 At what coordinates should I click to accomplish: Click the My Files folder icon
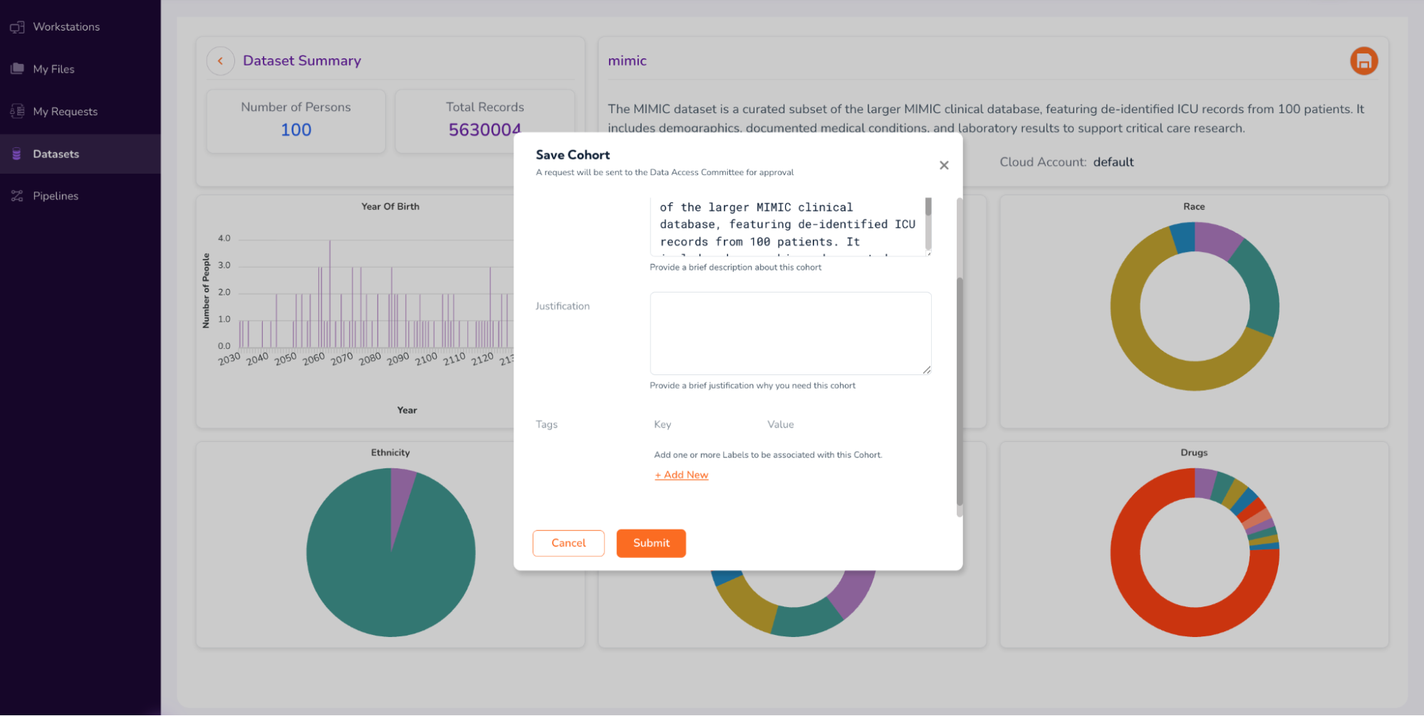click(x=17, y=69)
